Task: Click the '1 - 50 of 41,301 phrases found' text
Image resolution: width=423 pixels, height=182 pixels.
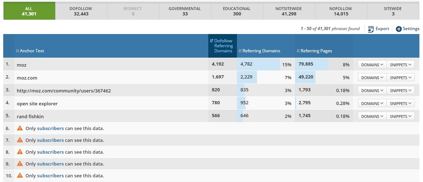Action: 330,29
